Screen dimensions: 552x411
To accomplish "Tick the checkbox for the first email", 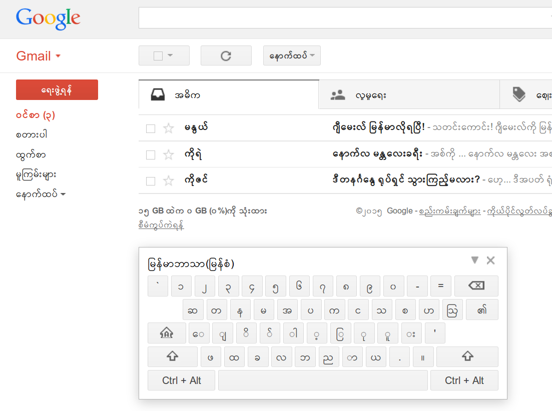I will (x=151, y=128).
